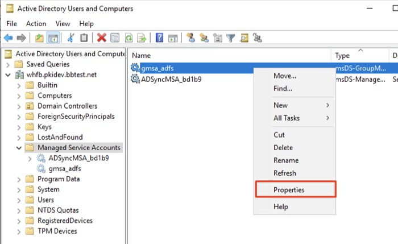
Task: Click the Paste clipboard toolbar icon
Action: pos(84,38)
